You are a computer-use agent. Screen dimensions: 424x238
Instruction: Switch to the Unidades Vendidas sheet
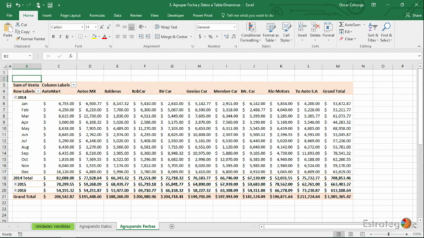pos(53,226)
